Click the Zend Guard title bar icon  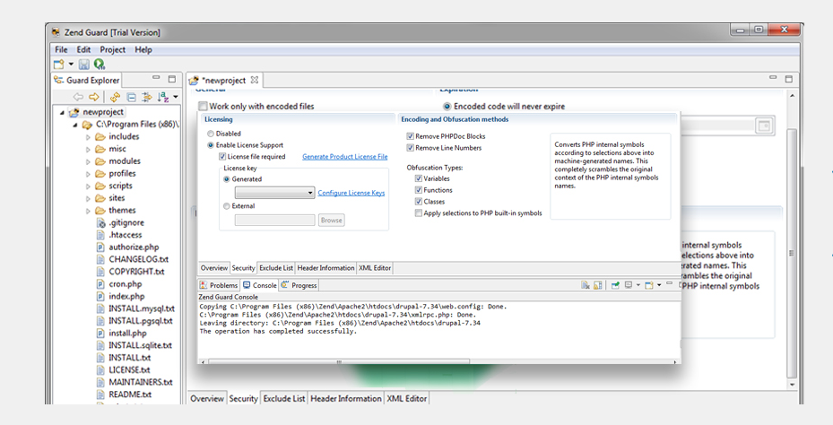click(56, 32)
